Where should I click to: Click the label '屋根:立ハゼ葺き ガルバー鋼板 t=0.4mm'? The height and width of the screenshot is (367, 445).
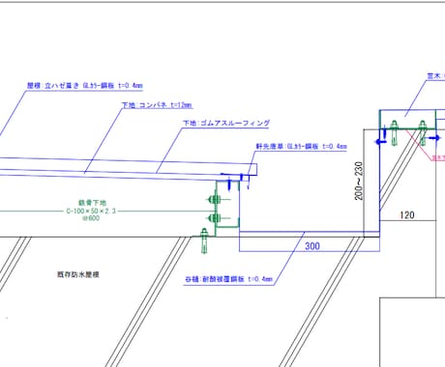(85, 86)
